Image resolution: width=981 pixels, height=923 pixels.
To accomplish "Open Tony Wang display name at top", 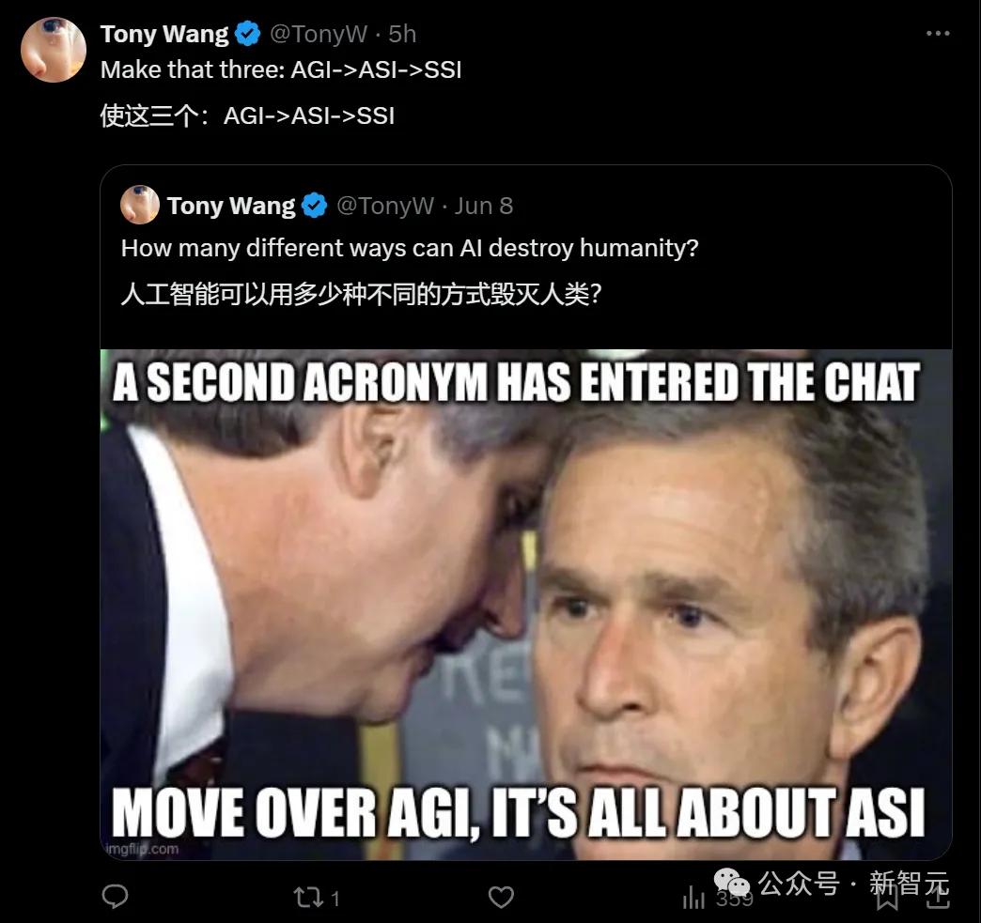I will 164,35.
